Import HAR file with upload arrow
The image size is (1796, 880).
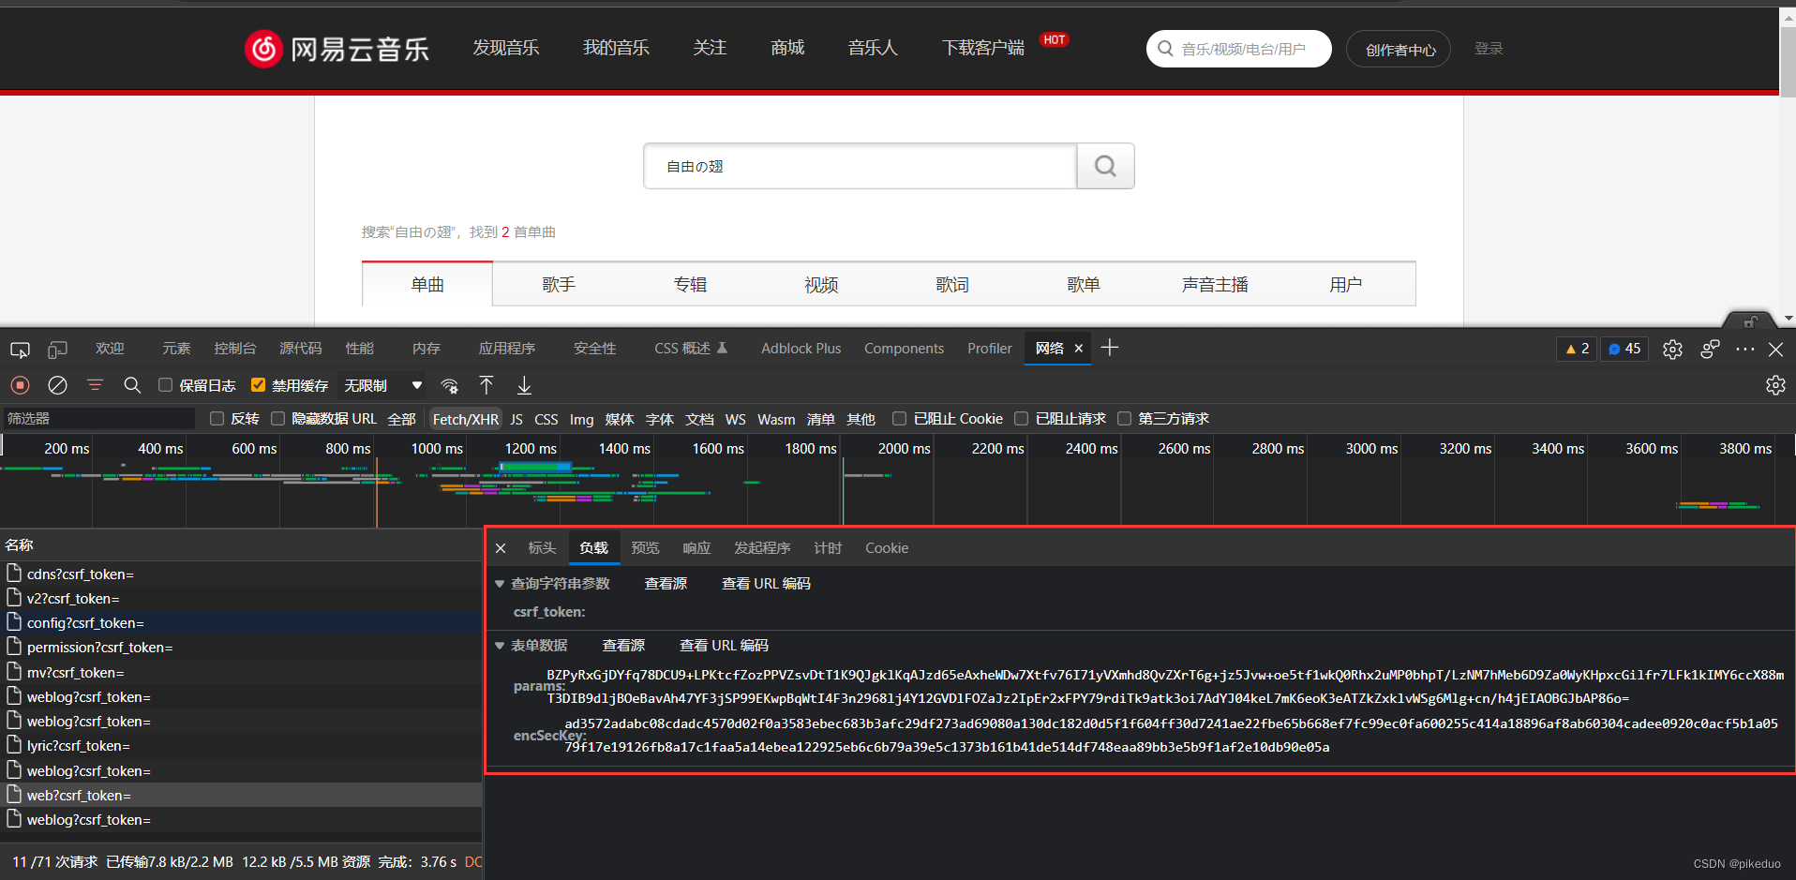(486, 385)
